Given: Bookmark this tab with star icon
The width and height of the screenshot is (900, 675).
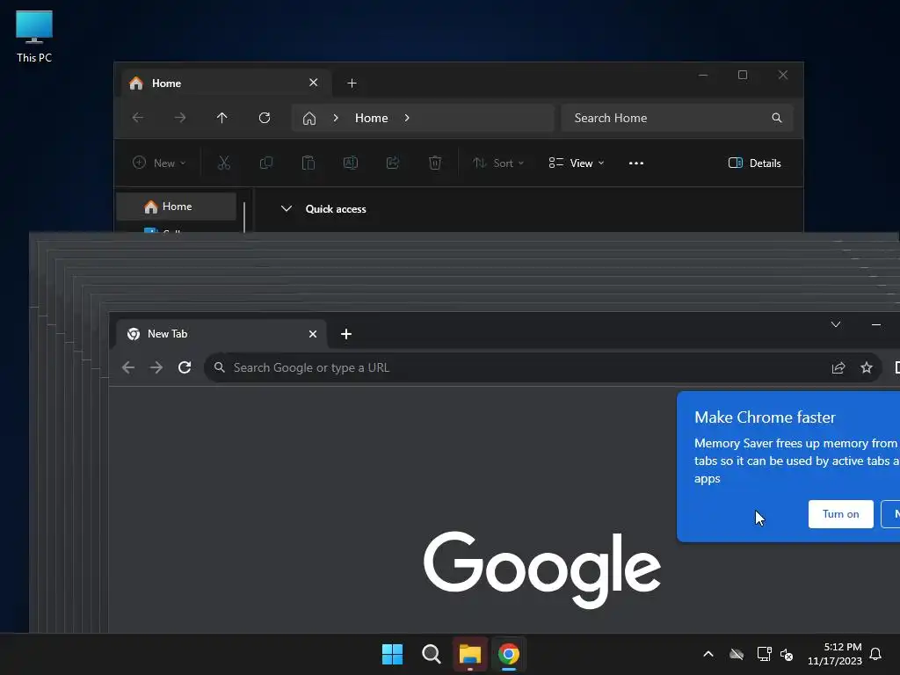Looking at the screenshot, I should (x=867, y=367).
